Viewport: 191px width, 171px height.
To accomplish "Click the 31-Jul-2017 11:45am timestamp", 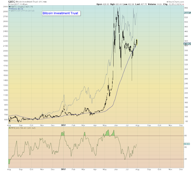I will [x=18, y=4].
